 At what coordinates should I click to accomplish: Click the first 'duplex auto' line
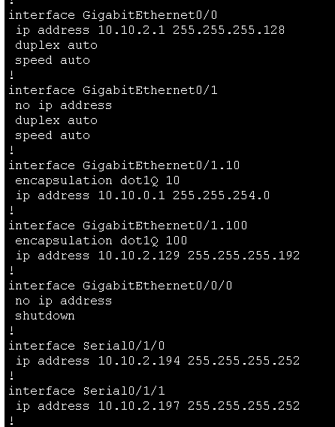[x=56, y=45]
